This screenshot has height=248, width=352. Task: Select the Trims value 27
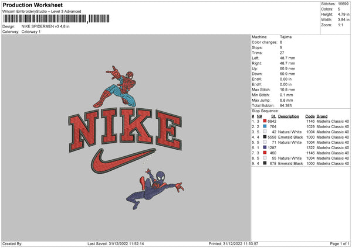282,53
